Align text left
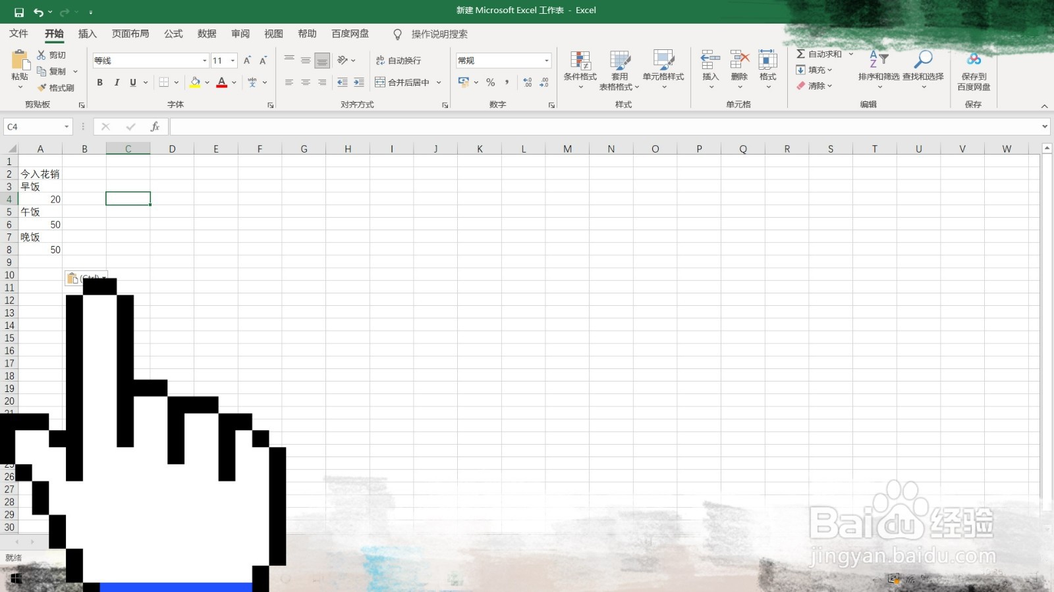 (x=289, y=82)
